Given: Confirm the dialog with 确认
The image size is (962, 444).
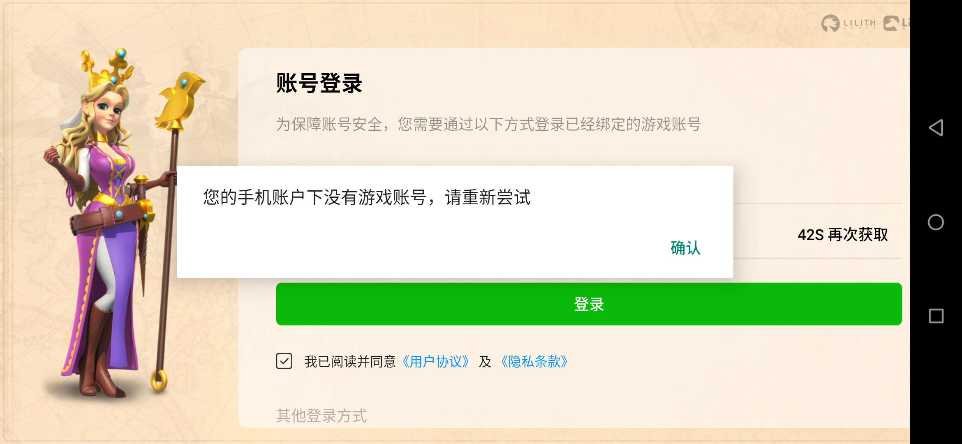Looking at the screenshot, I should point(685,248).
